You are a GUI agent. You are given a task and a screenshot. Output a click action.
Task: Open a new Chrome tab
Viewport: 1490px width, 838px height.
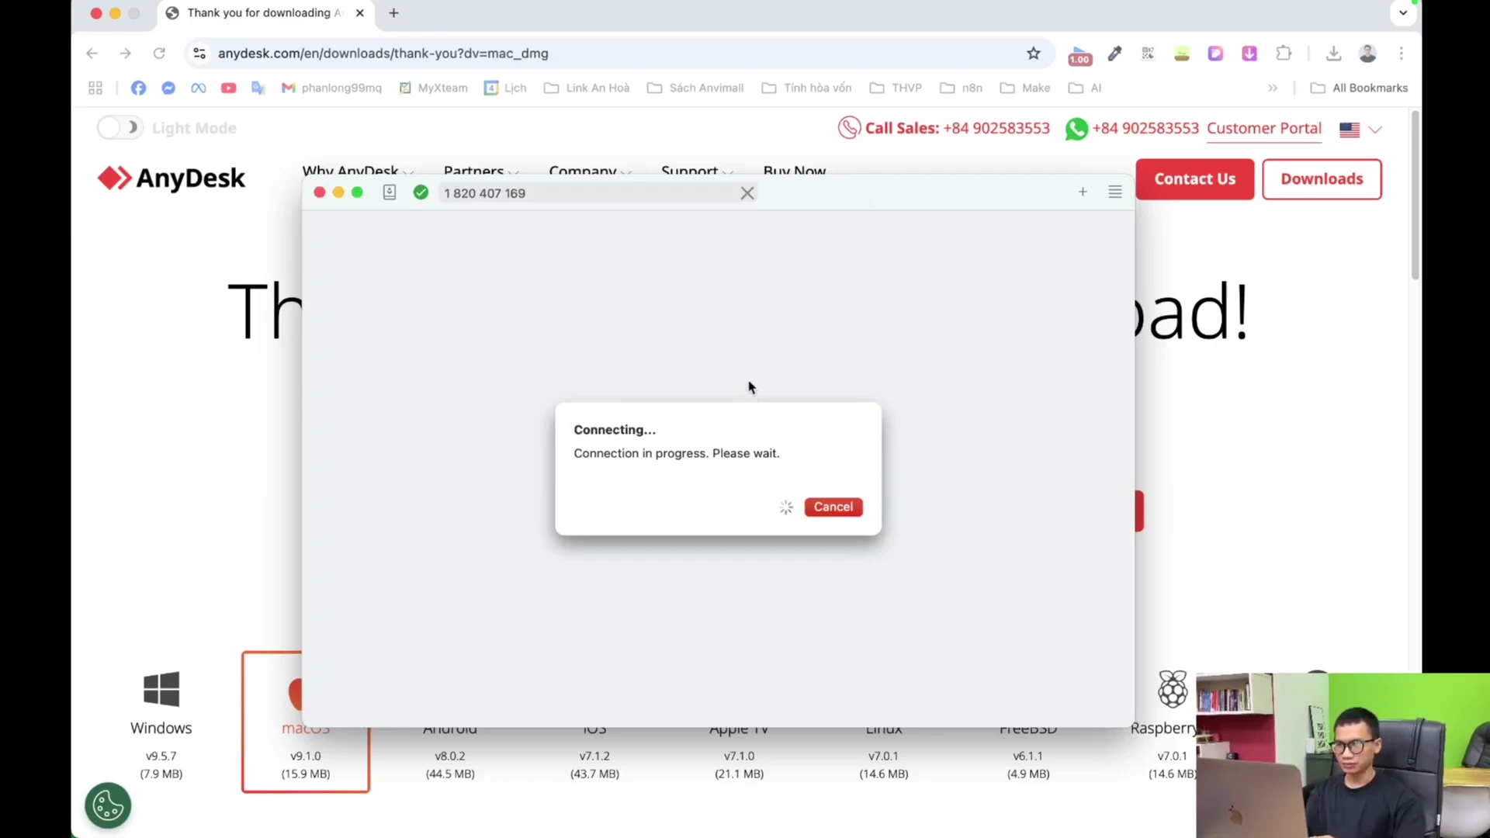[x=393, y=13]
